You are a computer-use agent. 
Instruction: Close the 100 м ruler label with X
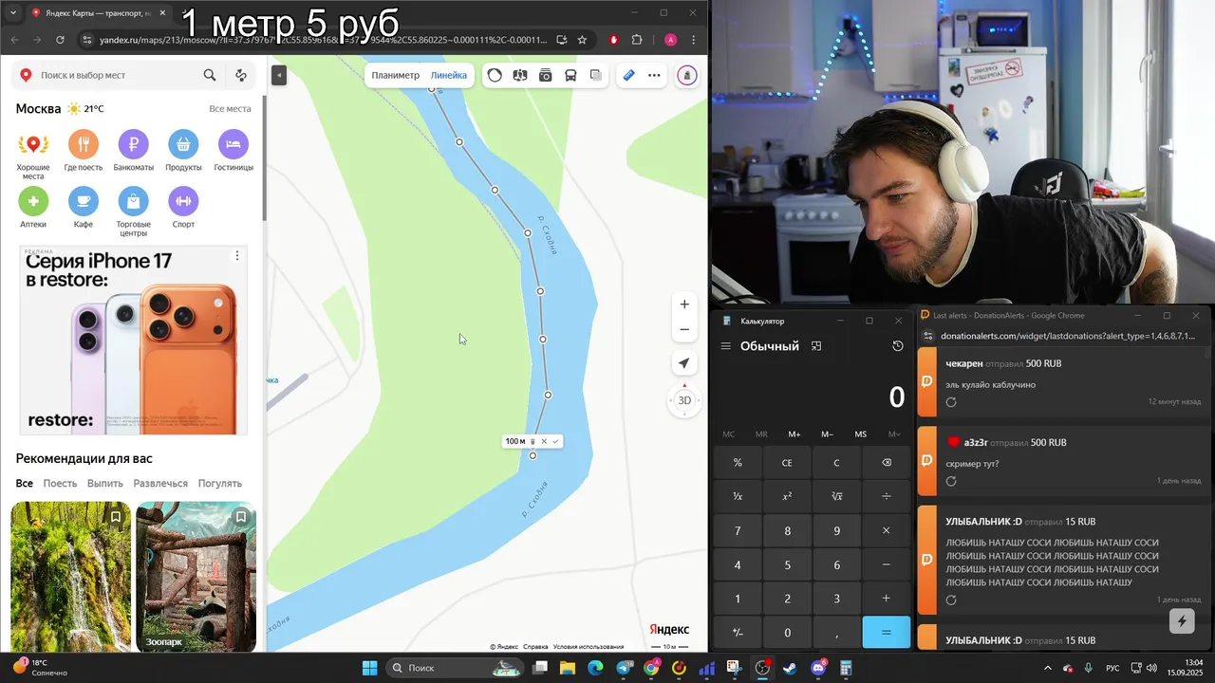pos(544,441)
